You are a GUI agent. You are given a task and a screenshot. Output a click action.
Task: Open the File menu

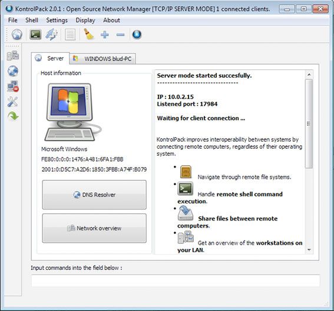[13, 20]
